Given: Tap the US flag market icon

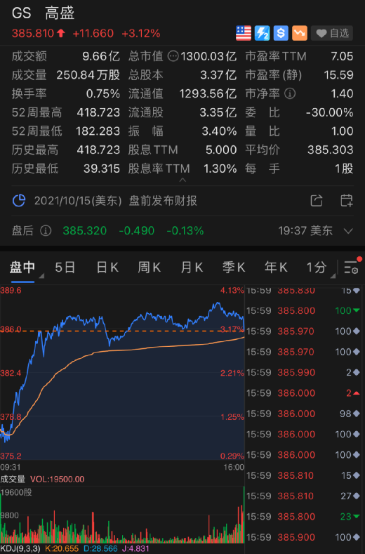Looking at the screenshot, I should (x=244, y=33).
